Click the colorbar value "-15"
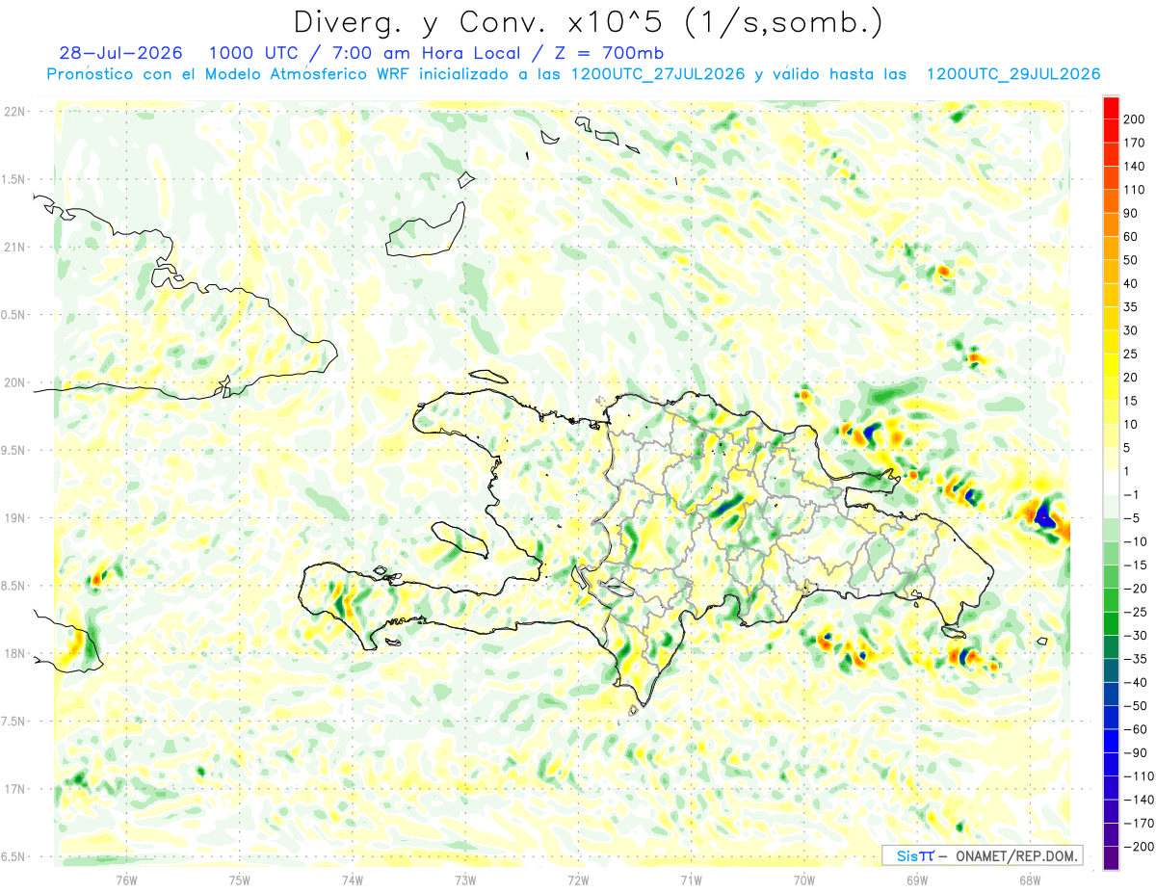Screen dimensions: 1156x893 (x=1135, y=565)
